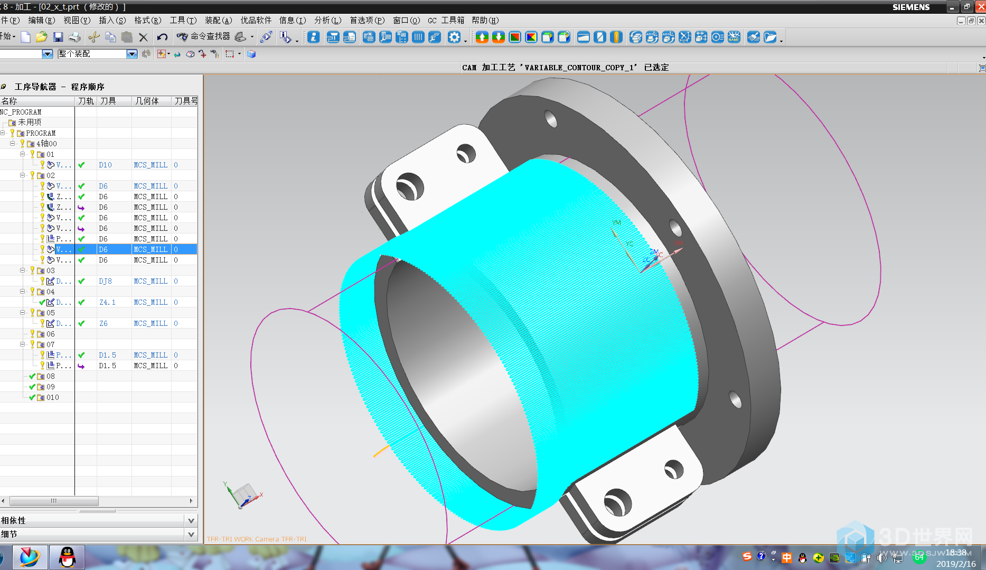Collapse group 02 in the navigator
This screenshot has height=570, width=986.
pyautogui.click(x=23, y=175)
